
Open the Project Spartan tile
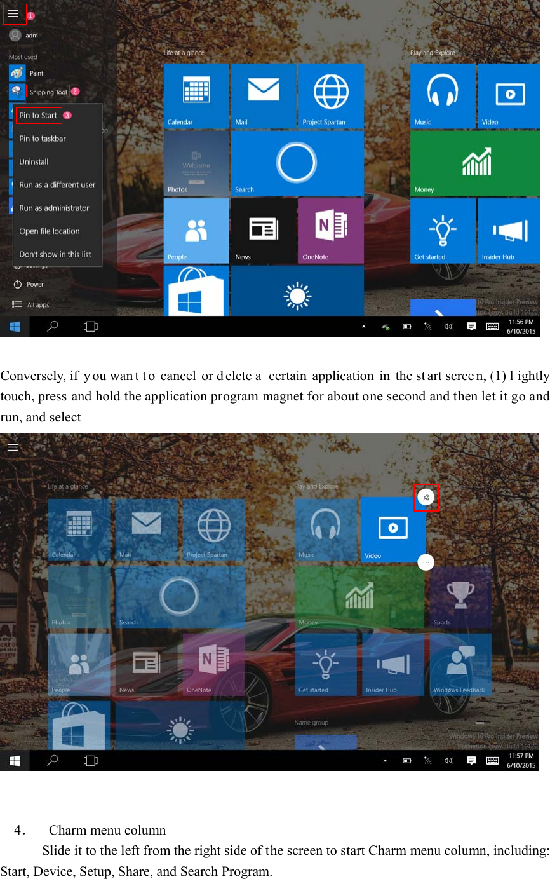(x=331, y=95)
